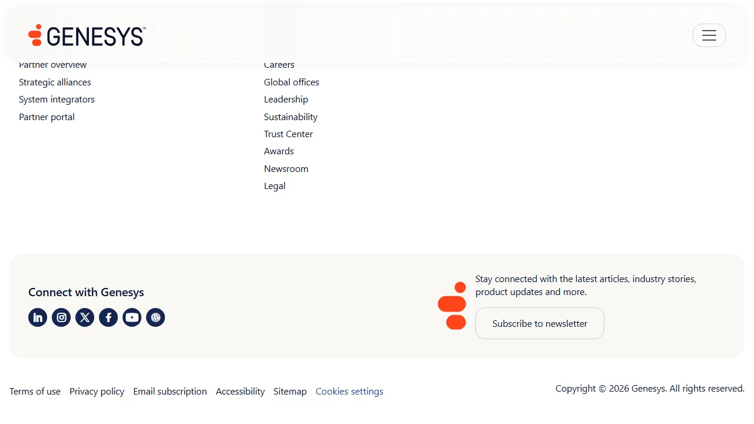Open Careers link
Viewport: 754px width, 424px height.
click(x=279, y=65)
